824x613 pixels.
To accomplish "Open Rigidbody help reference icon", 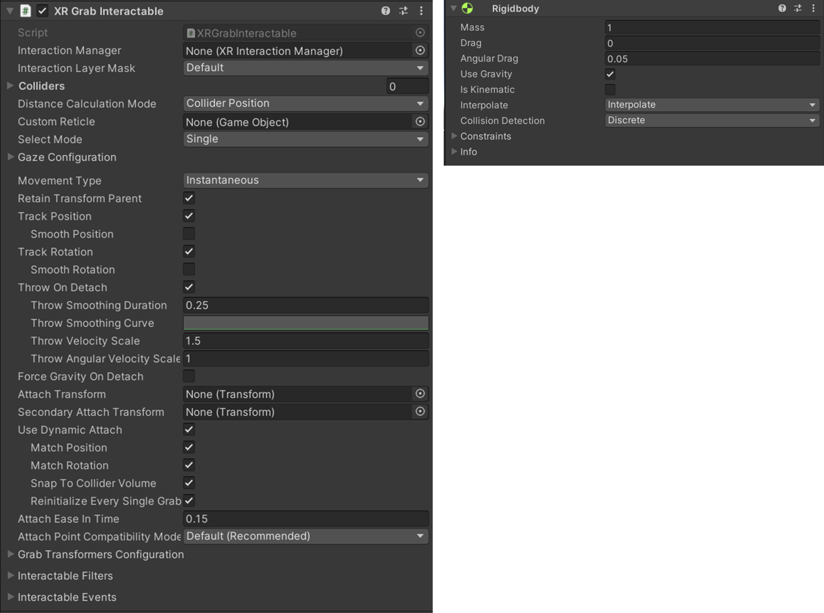I will pyautogui.click(x=782, y=8).
